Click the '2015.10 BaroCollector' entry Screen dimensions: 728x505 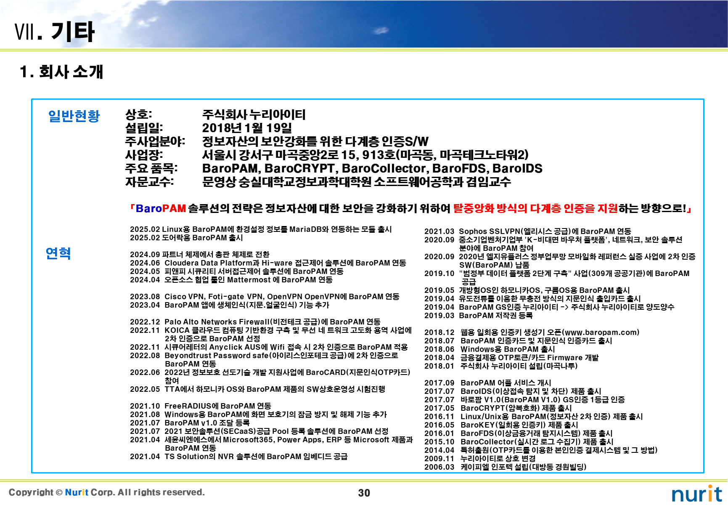click(x=519, y=442)
